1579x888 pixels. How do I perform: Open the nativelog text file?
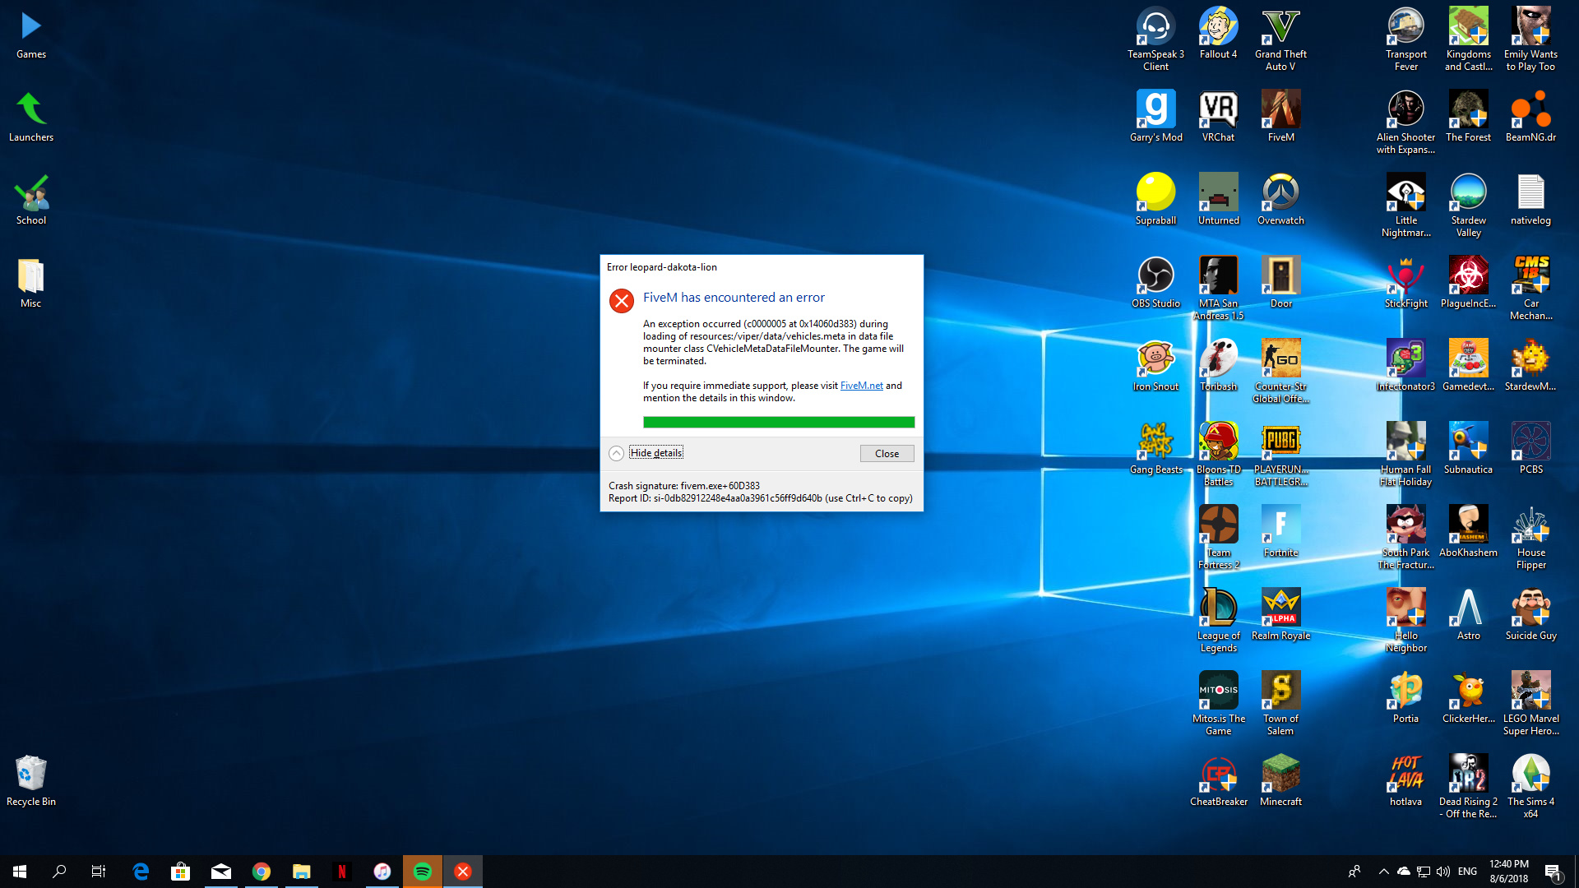[1530, 200]
